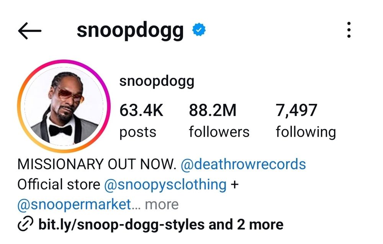
Task: Open the three-dot options menu
Action: pyautogui.click(x=349, y=30)
